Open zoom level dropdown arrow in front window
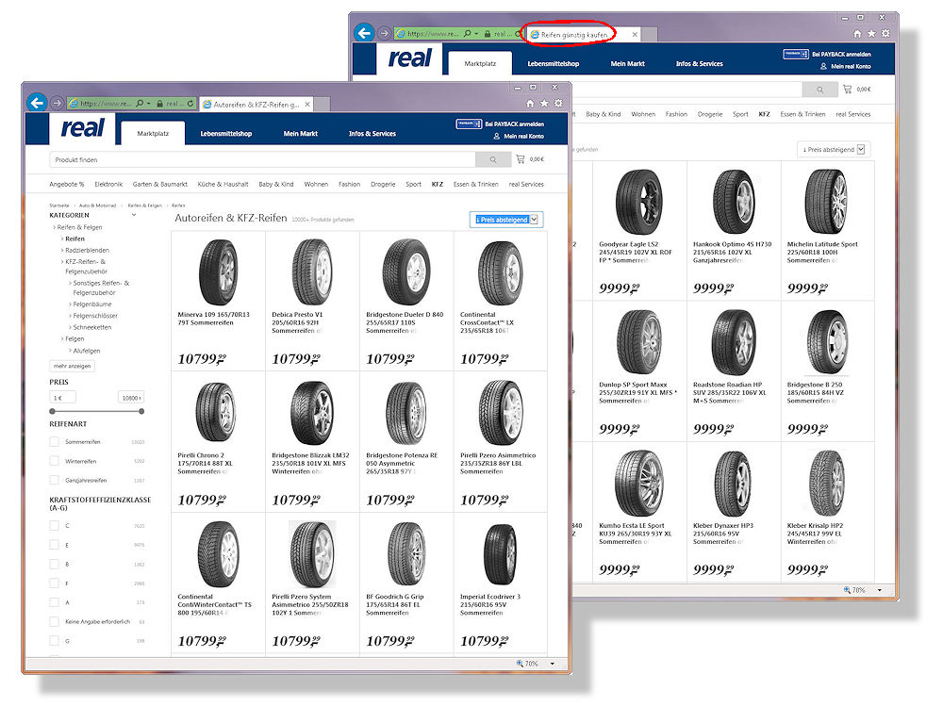 coord(552,664)
